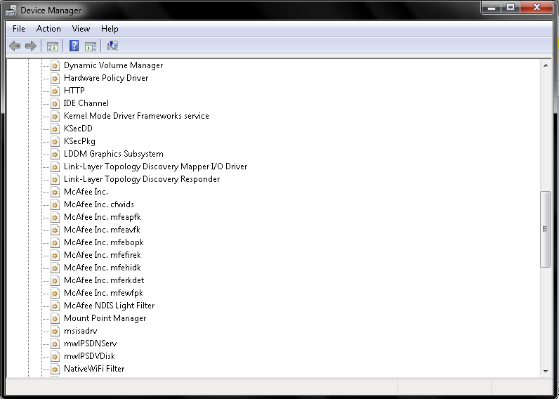Select McAfee Inc. mfebopk text
Viewport: 559px width, 399px height.
tap(104, 242)
